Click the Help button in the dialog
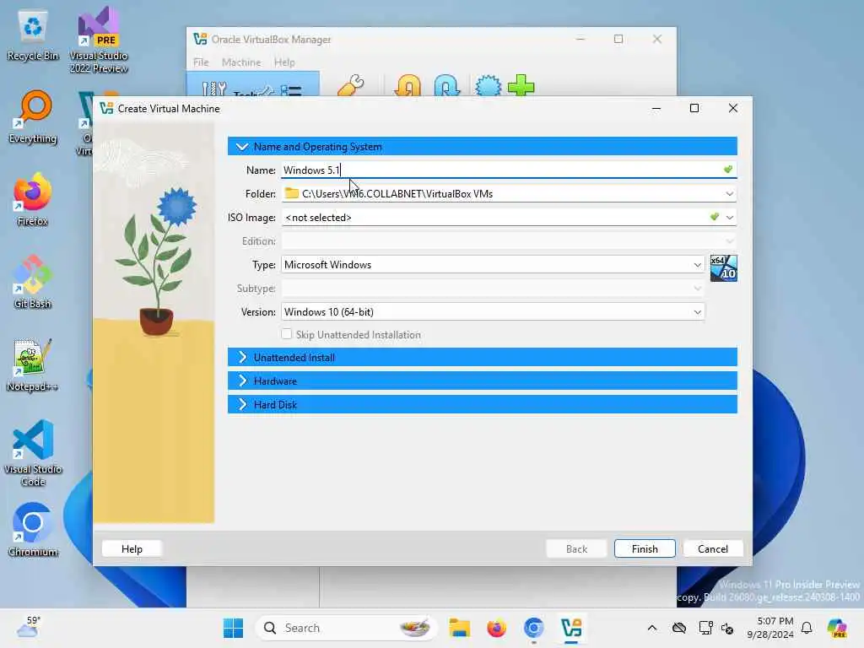Image resolution: width=864 pixels, height=648 pixels. pyautogui.click(x=132, y=548)
